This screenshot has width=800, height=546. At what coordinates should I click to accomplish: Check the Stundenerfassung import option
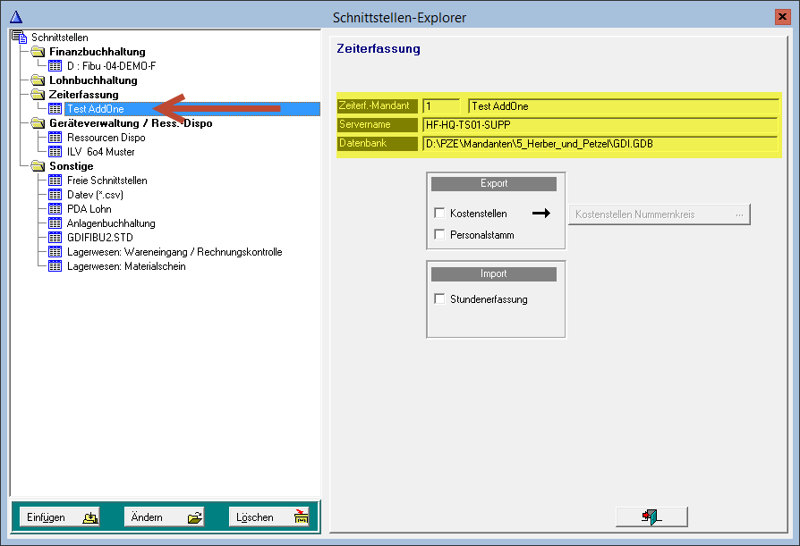pyautogui.click(x=439, y=298)
